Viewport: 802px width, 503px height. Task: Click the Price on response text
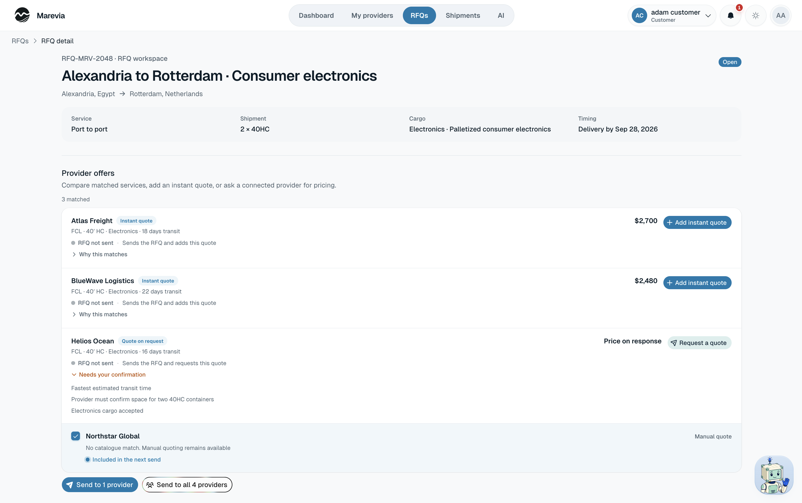[x=632, y=341]
